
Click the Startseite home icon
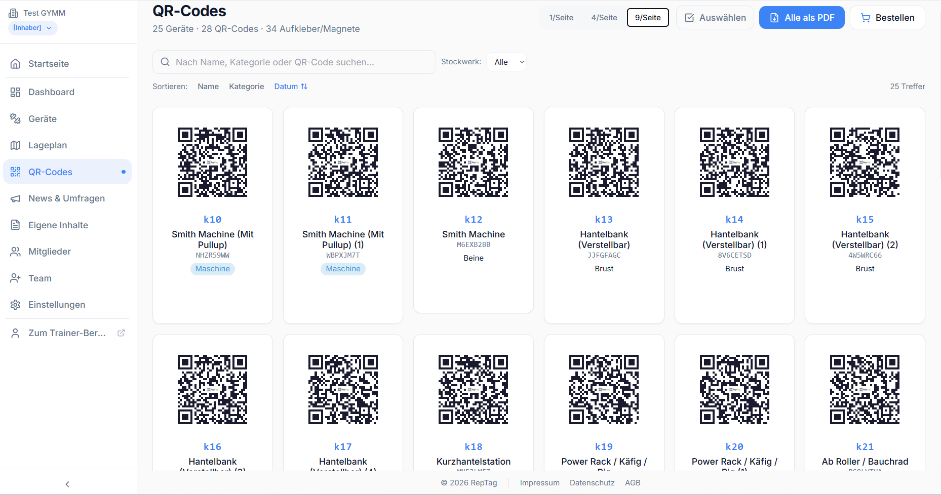[16, 64]
